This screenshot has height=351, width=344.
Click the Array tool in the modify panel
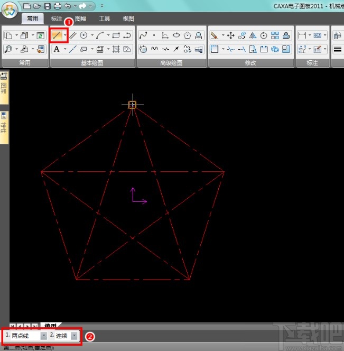275,36
